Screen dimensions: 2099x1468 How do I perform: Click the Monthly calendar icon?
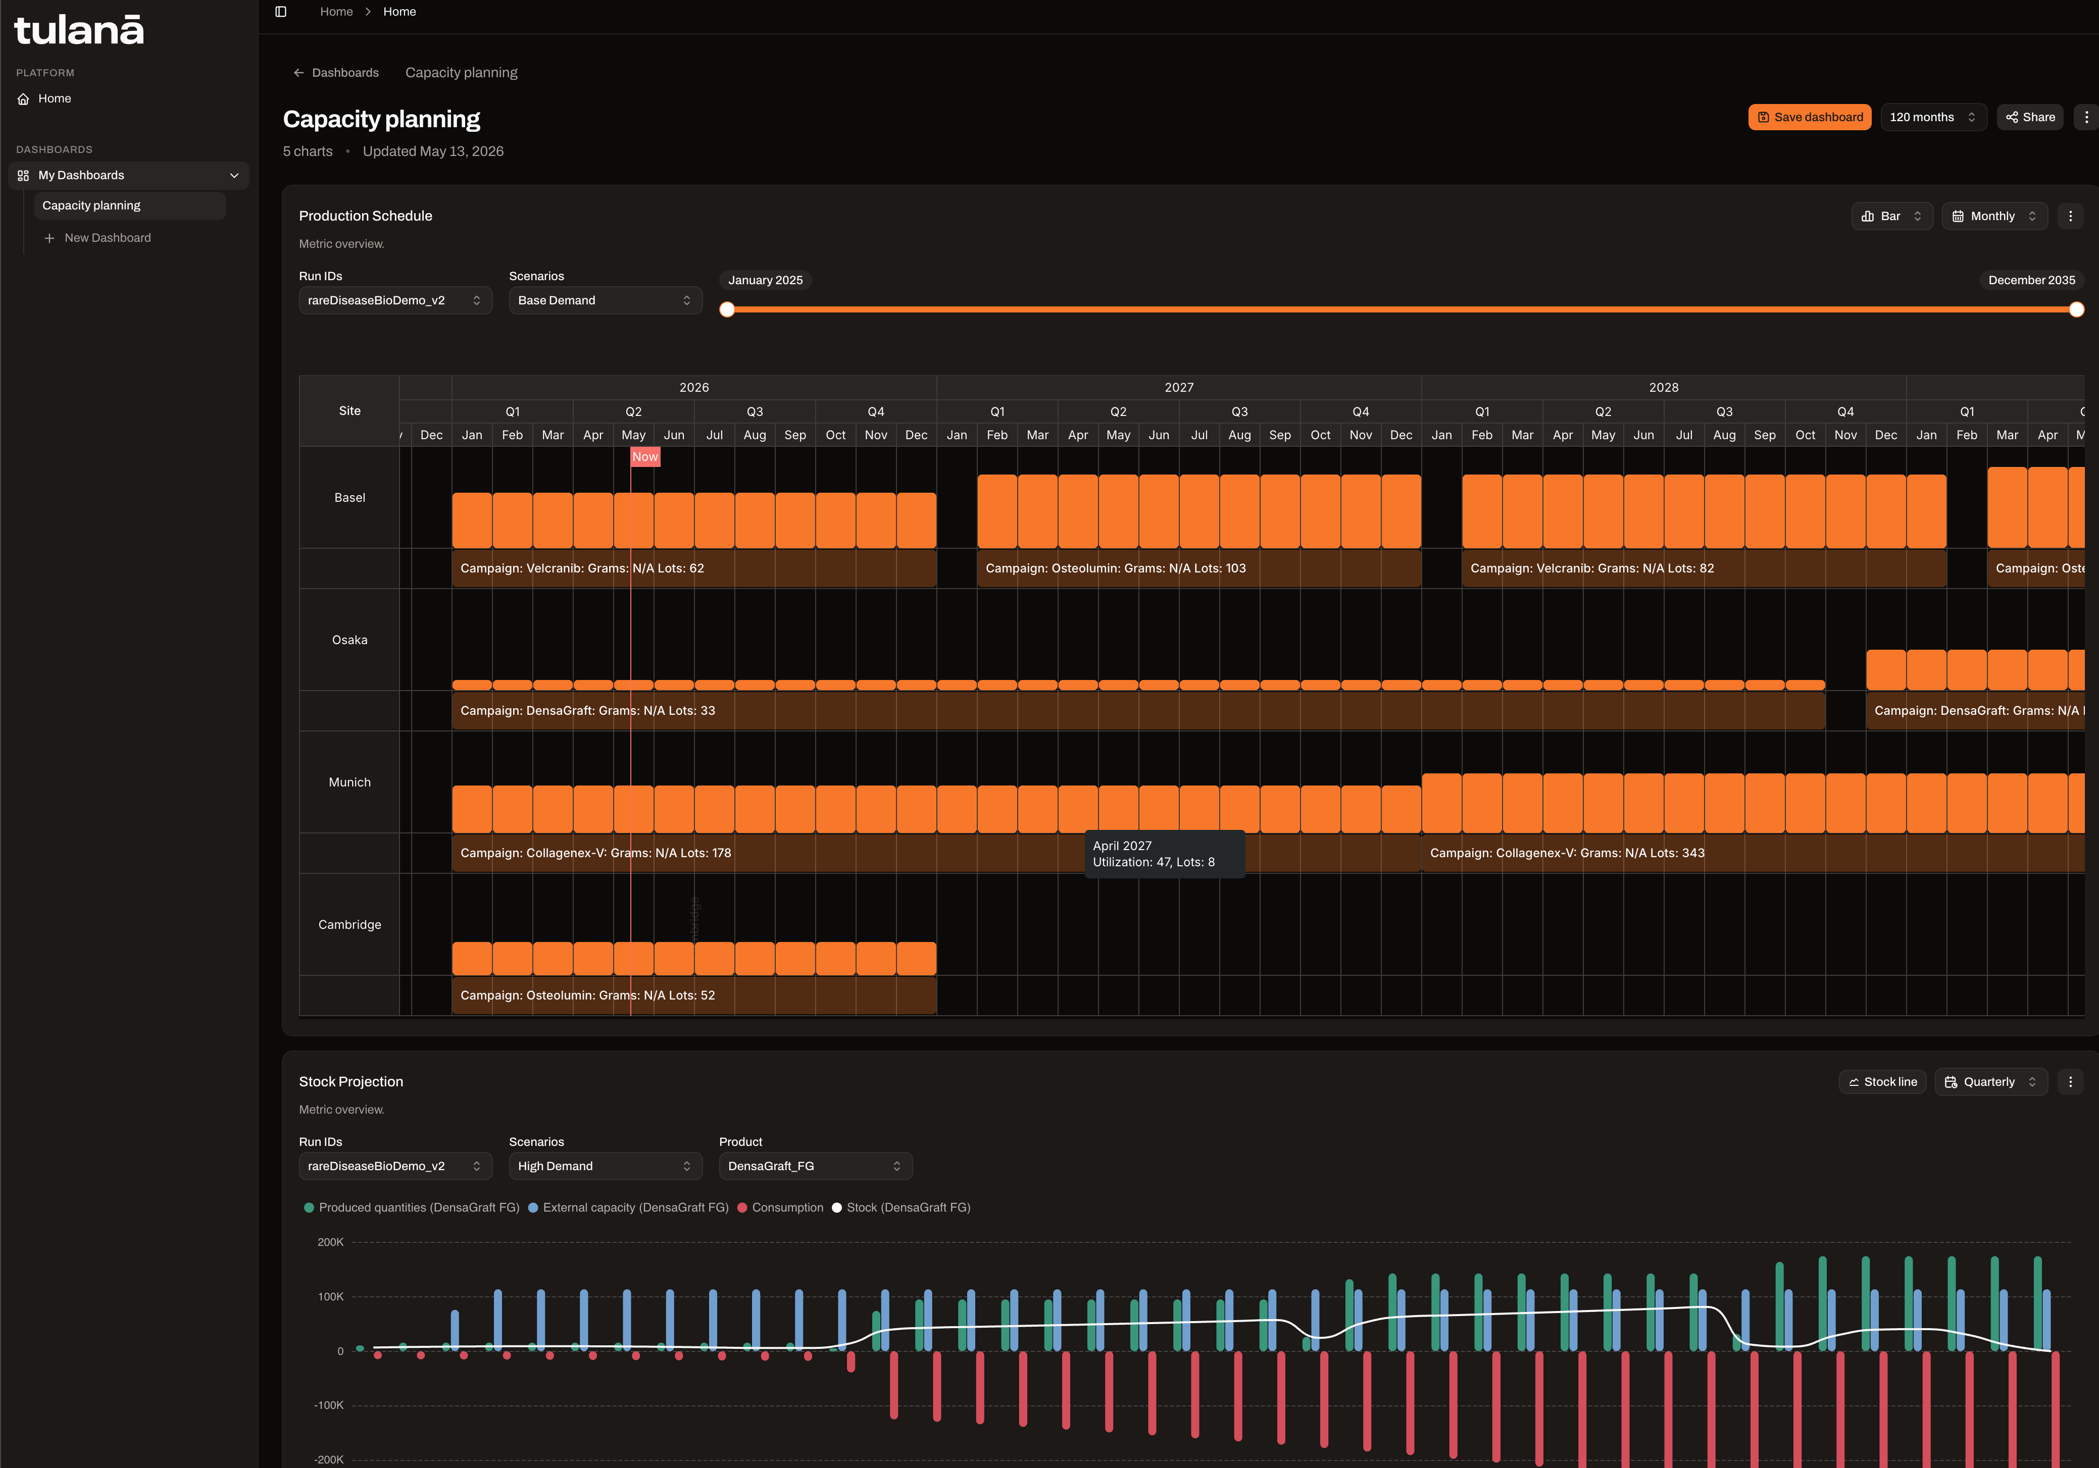[1958, 217]
